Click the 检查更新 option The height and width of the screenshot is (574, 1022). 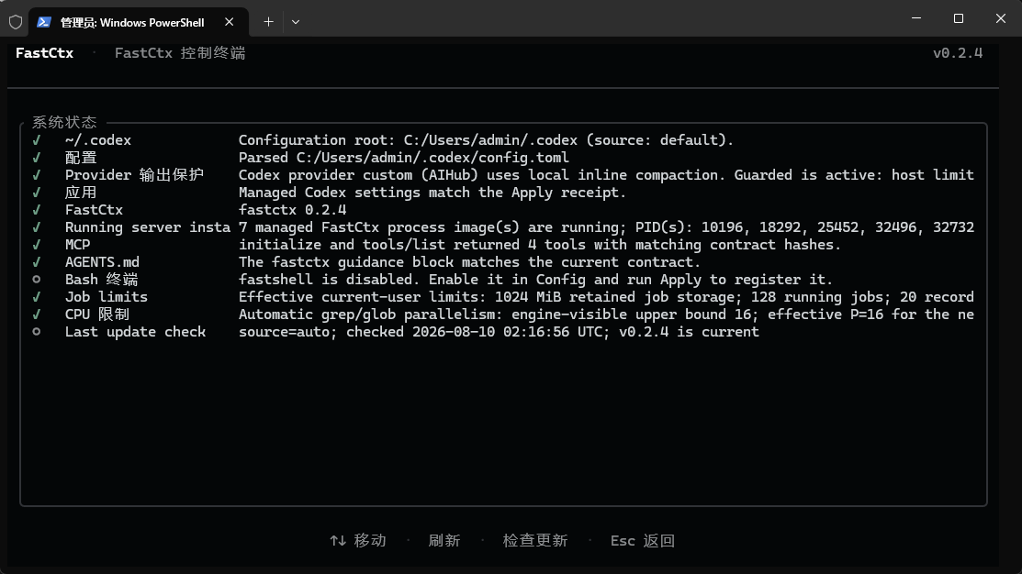click(x=535, y=540)
